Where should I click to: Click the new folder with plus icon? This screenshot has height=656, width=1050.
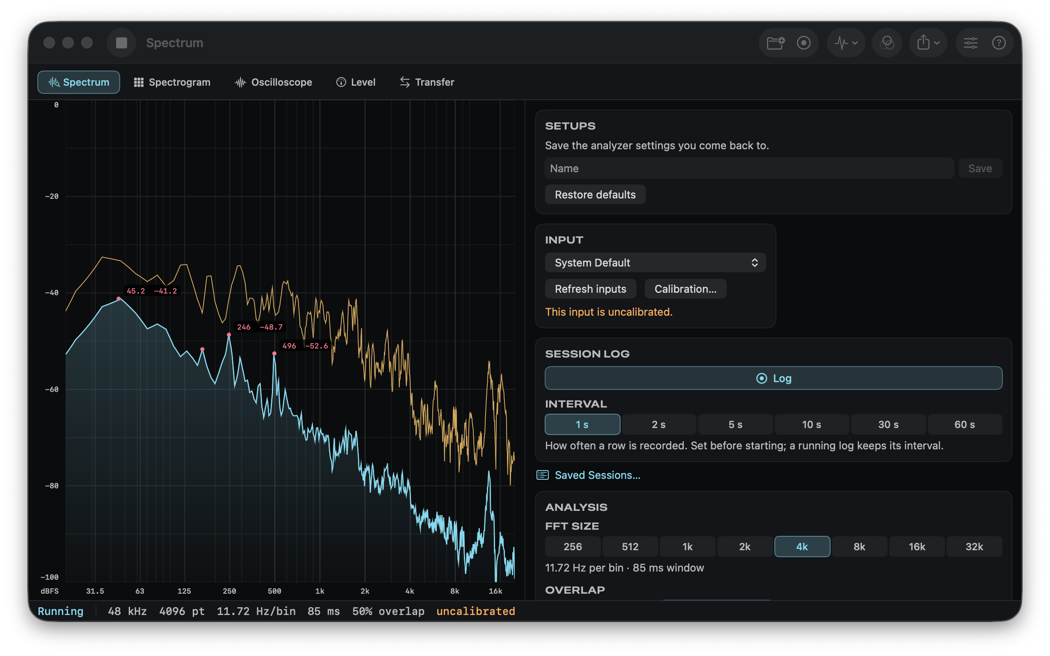point(775,43)
